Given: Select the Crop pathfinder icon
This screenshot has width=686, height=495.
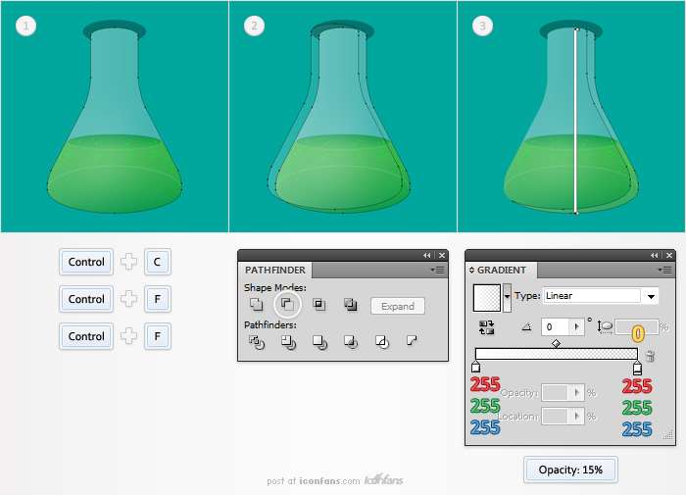Looking at the screenshot, I should [x=351, y=342].
